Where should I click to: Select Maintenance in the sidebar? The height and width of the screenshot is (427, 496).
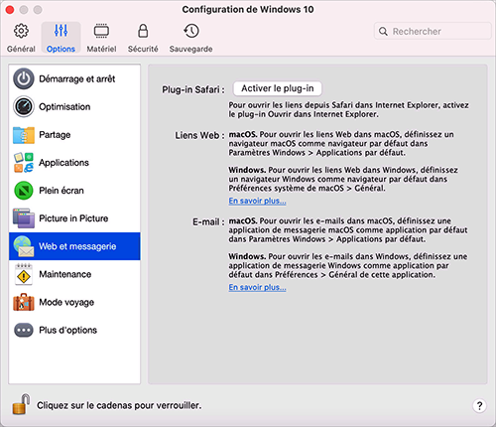(x=74, y=274)
